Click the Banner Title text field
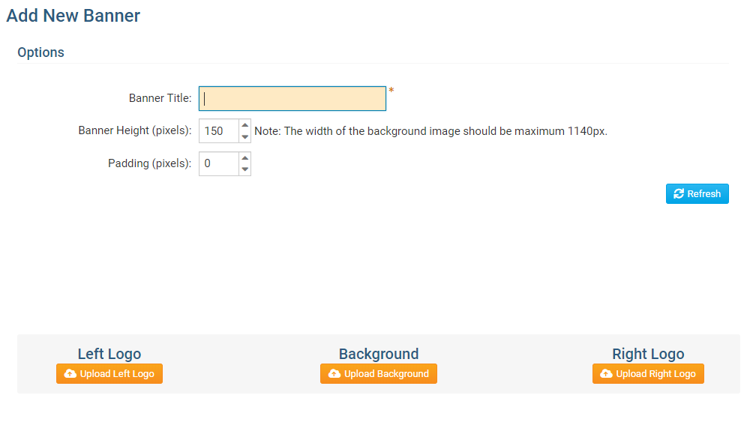The image size is (753, 425). (x=292, y=98)
